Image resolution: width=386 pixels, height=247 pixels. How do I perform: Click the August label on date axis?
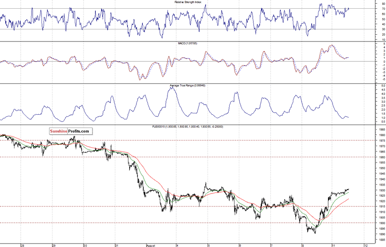pyautogui.click(x=151, y=245)
